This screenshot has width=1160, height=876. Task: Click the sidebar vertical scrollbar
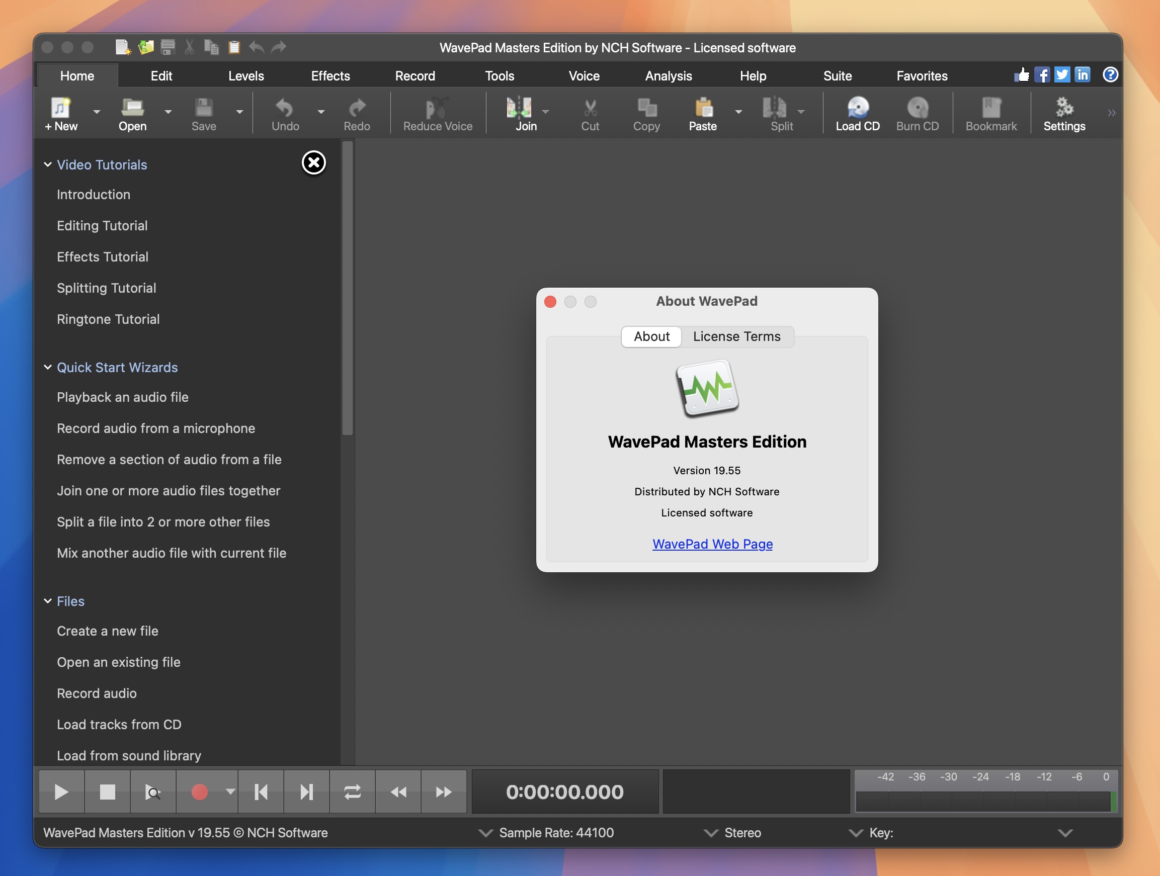347,288
